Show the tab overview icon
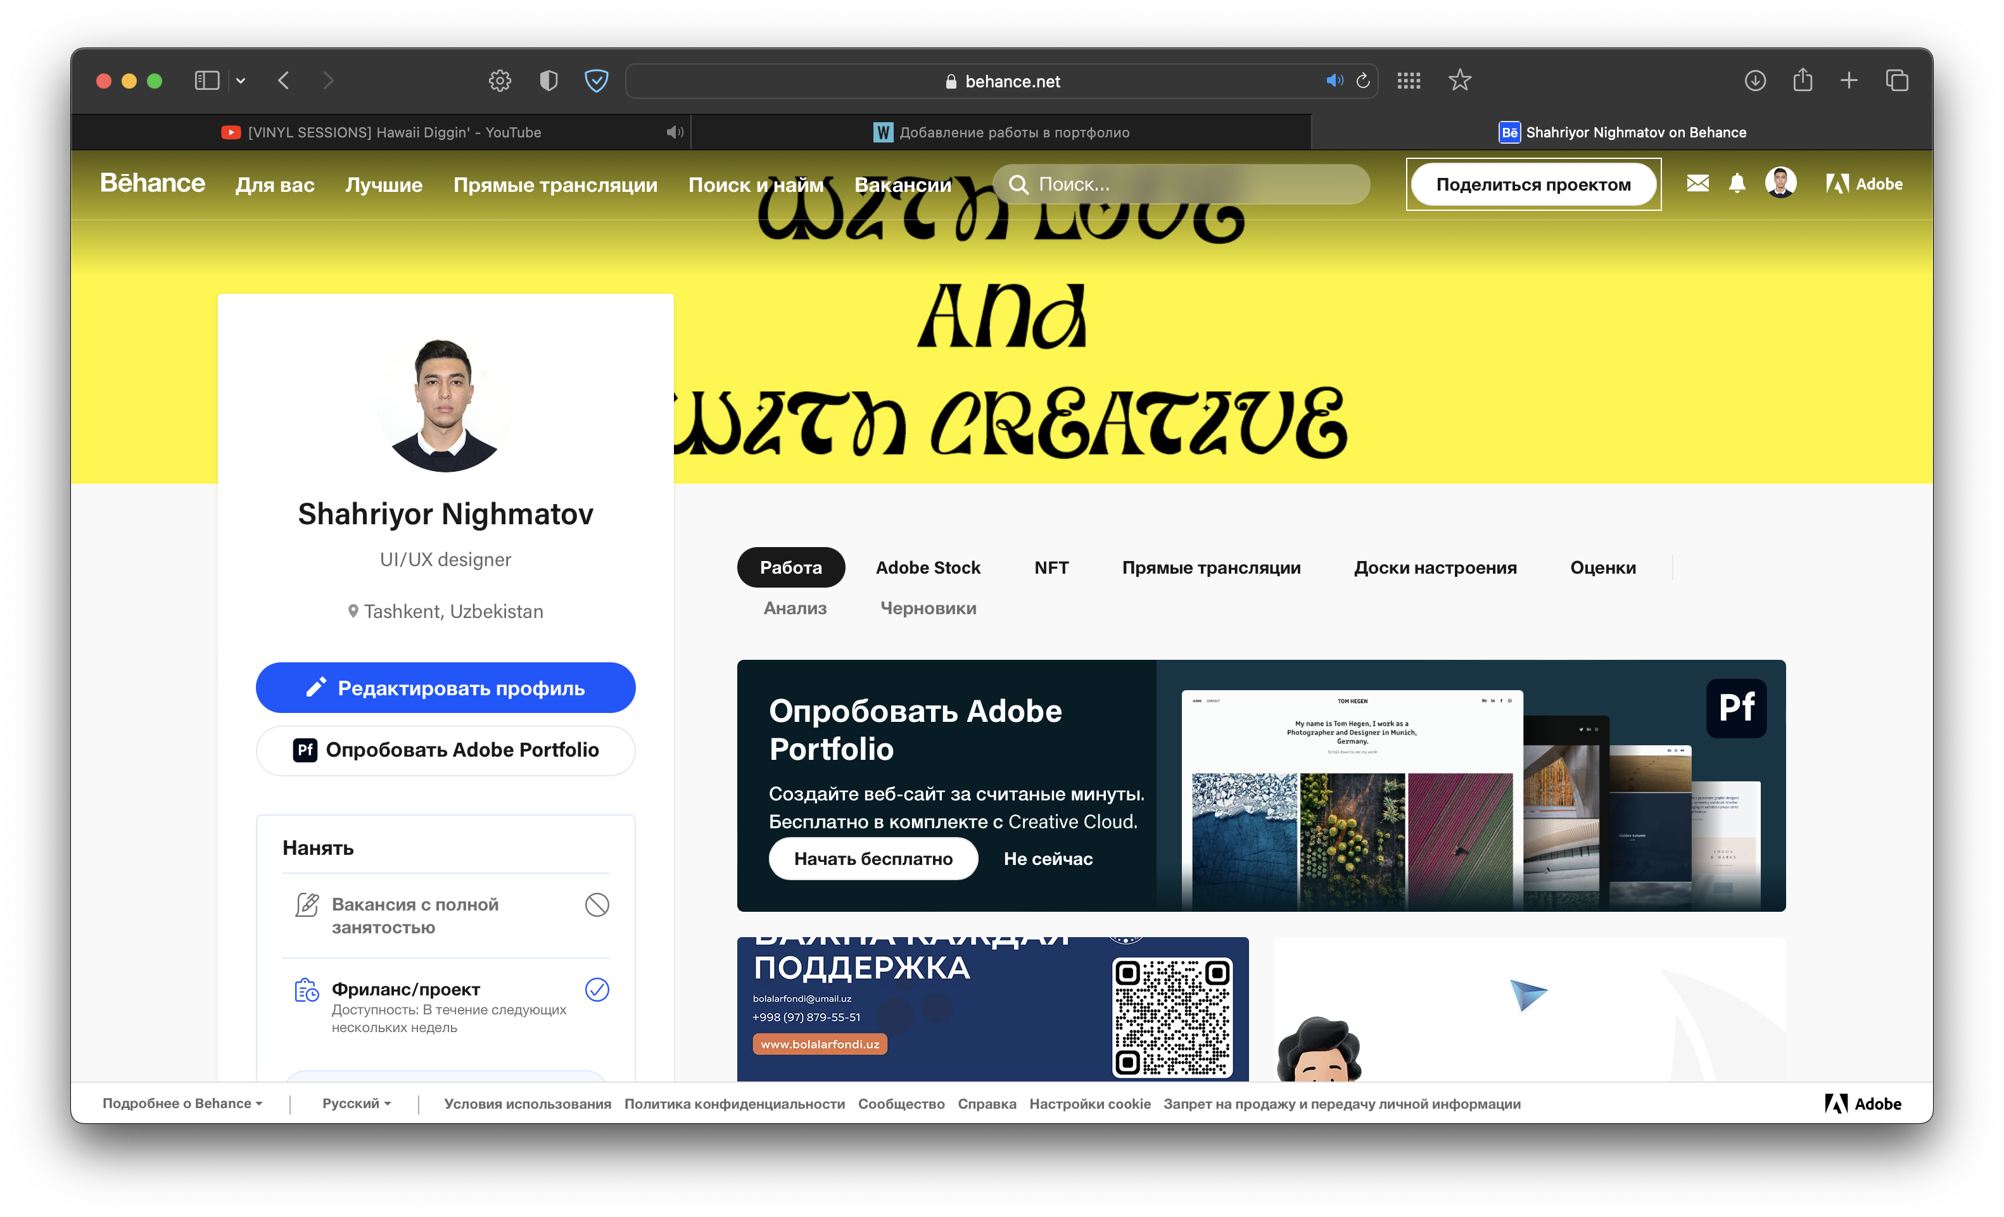2004x1217 pixels. (x=1896, y=80)
